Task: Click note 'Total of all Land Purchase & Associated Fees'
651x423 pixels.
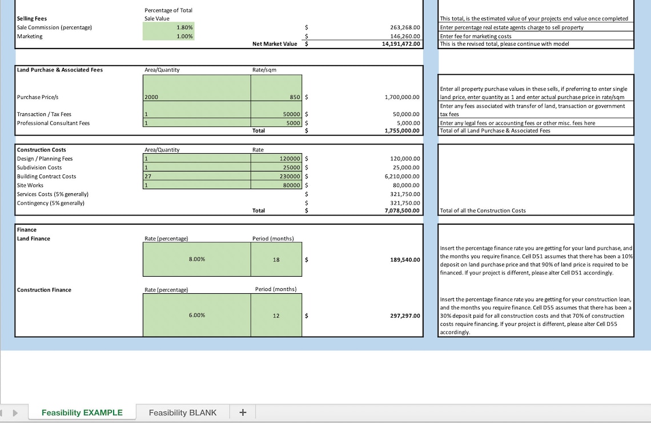Action: 495,130
